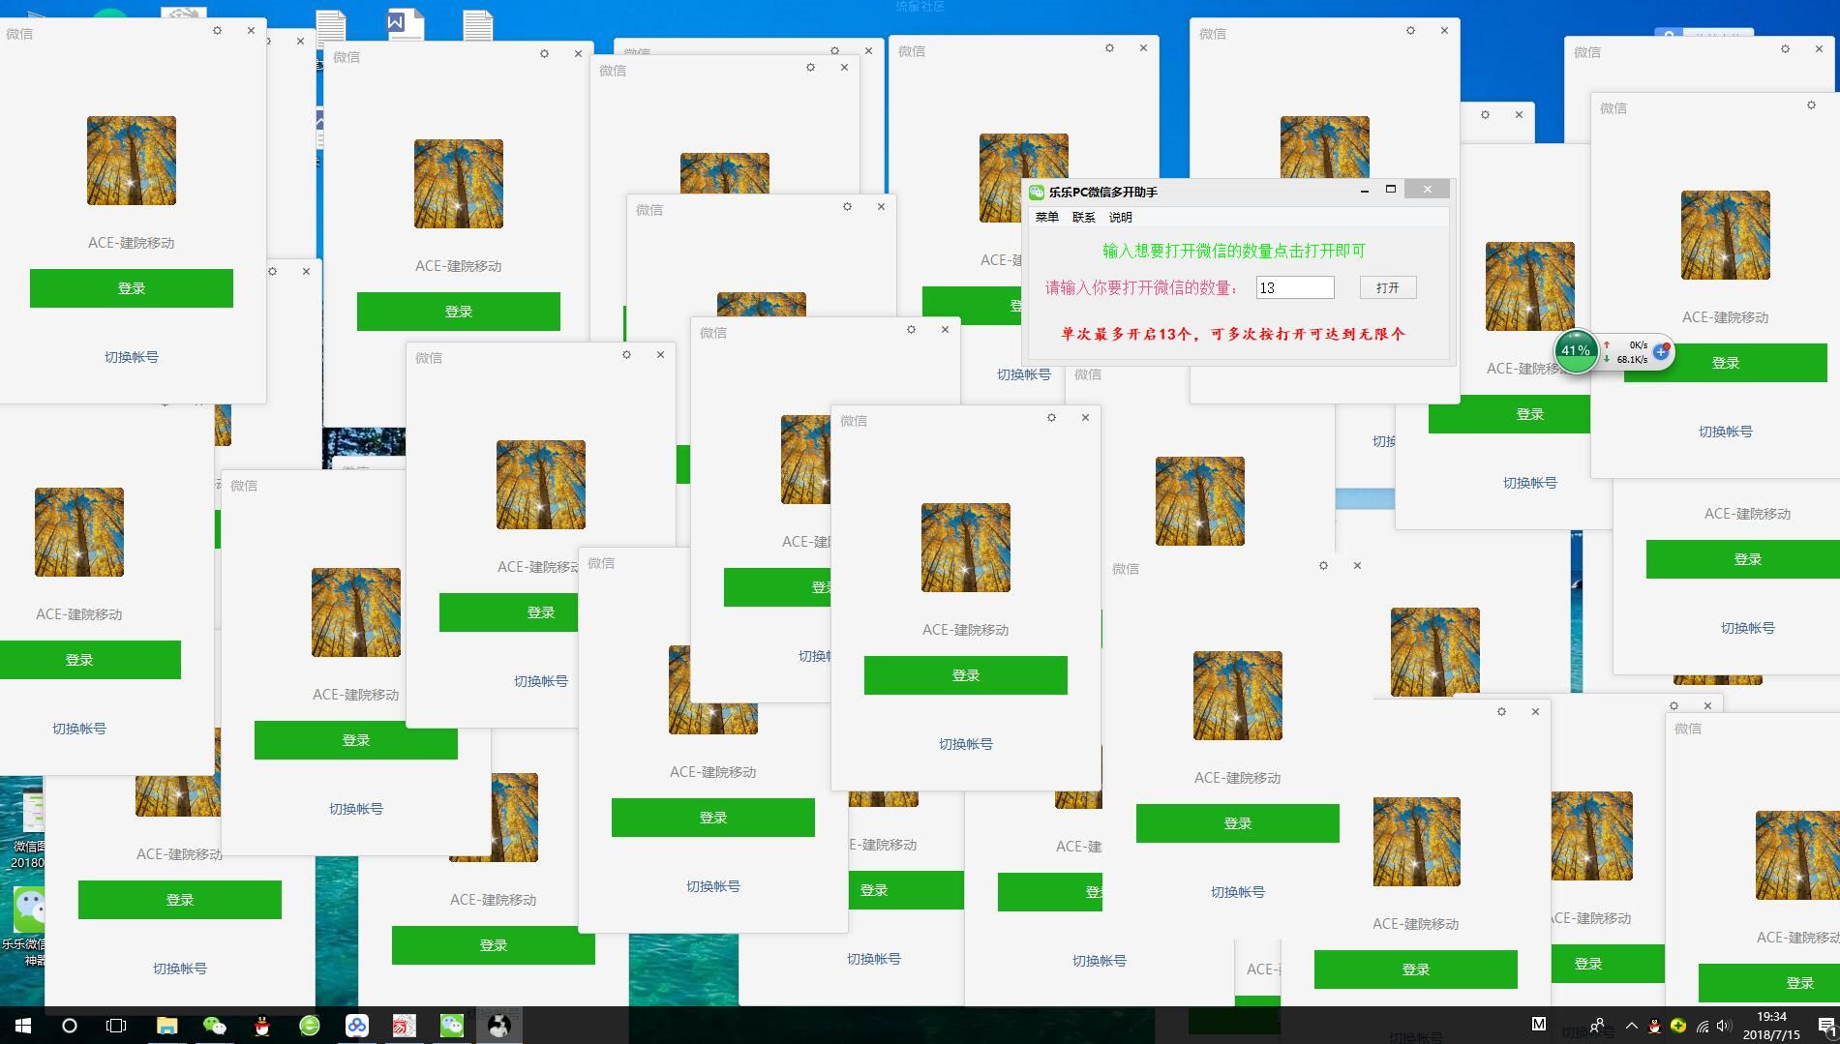Open Cortana search circle in the taskbar
Image resolution: width=1840 pixels, height=1044 pixels.
pos(70,1026)
